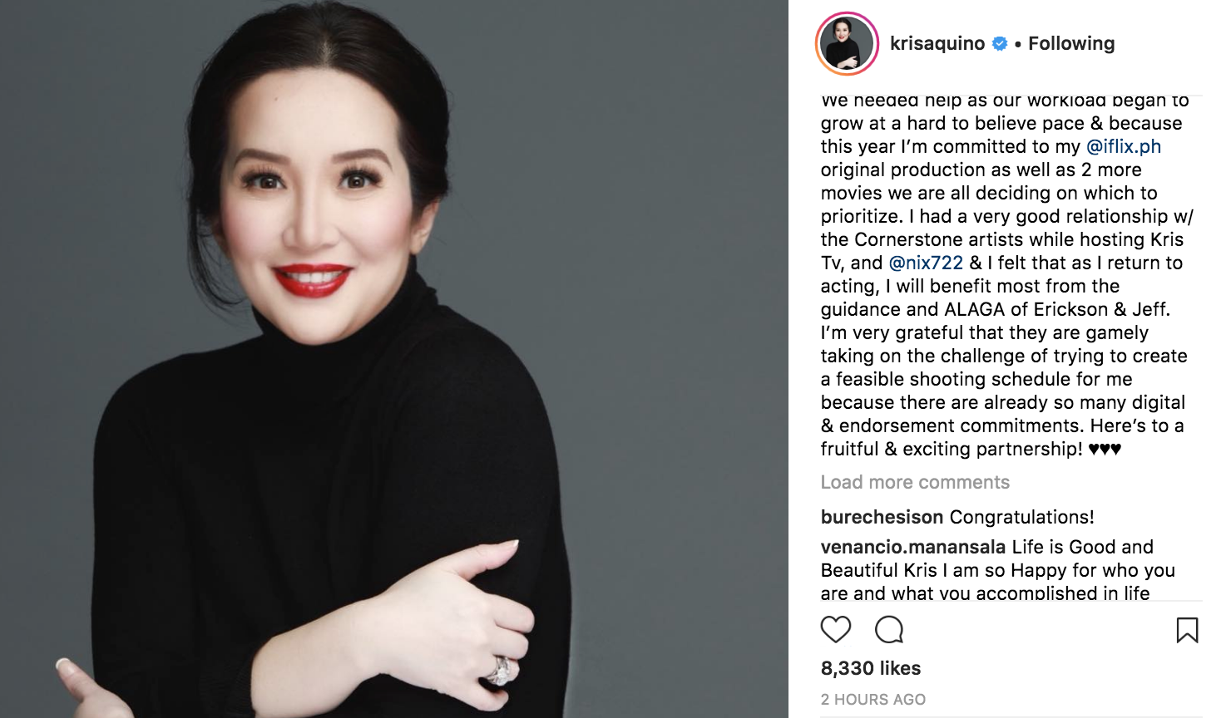Click the verified badge next to krisaquino
1221x718 pixels.
coord(1001,44)
